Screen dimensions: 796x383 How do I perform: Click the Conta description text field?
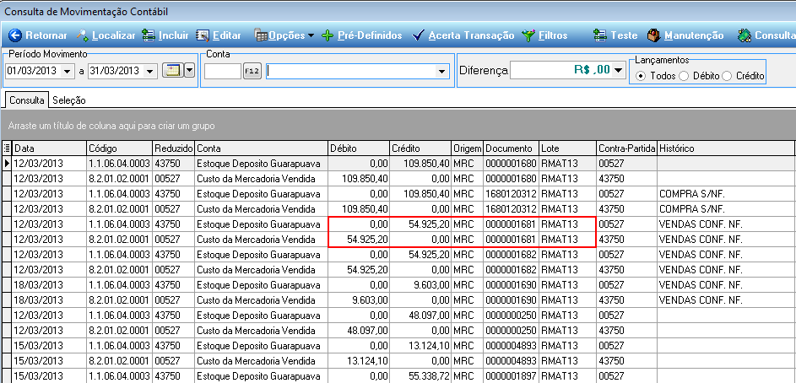(x=351, y=72)
